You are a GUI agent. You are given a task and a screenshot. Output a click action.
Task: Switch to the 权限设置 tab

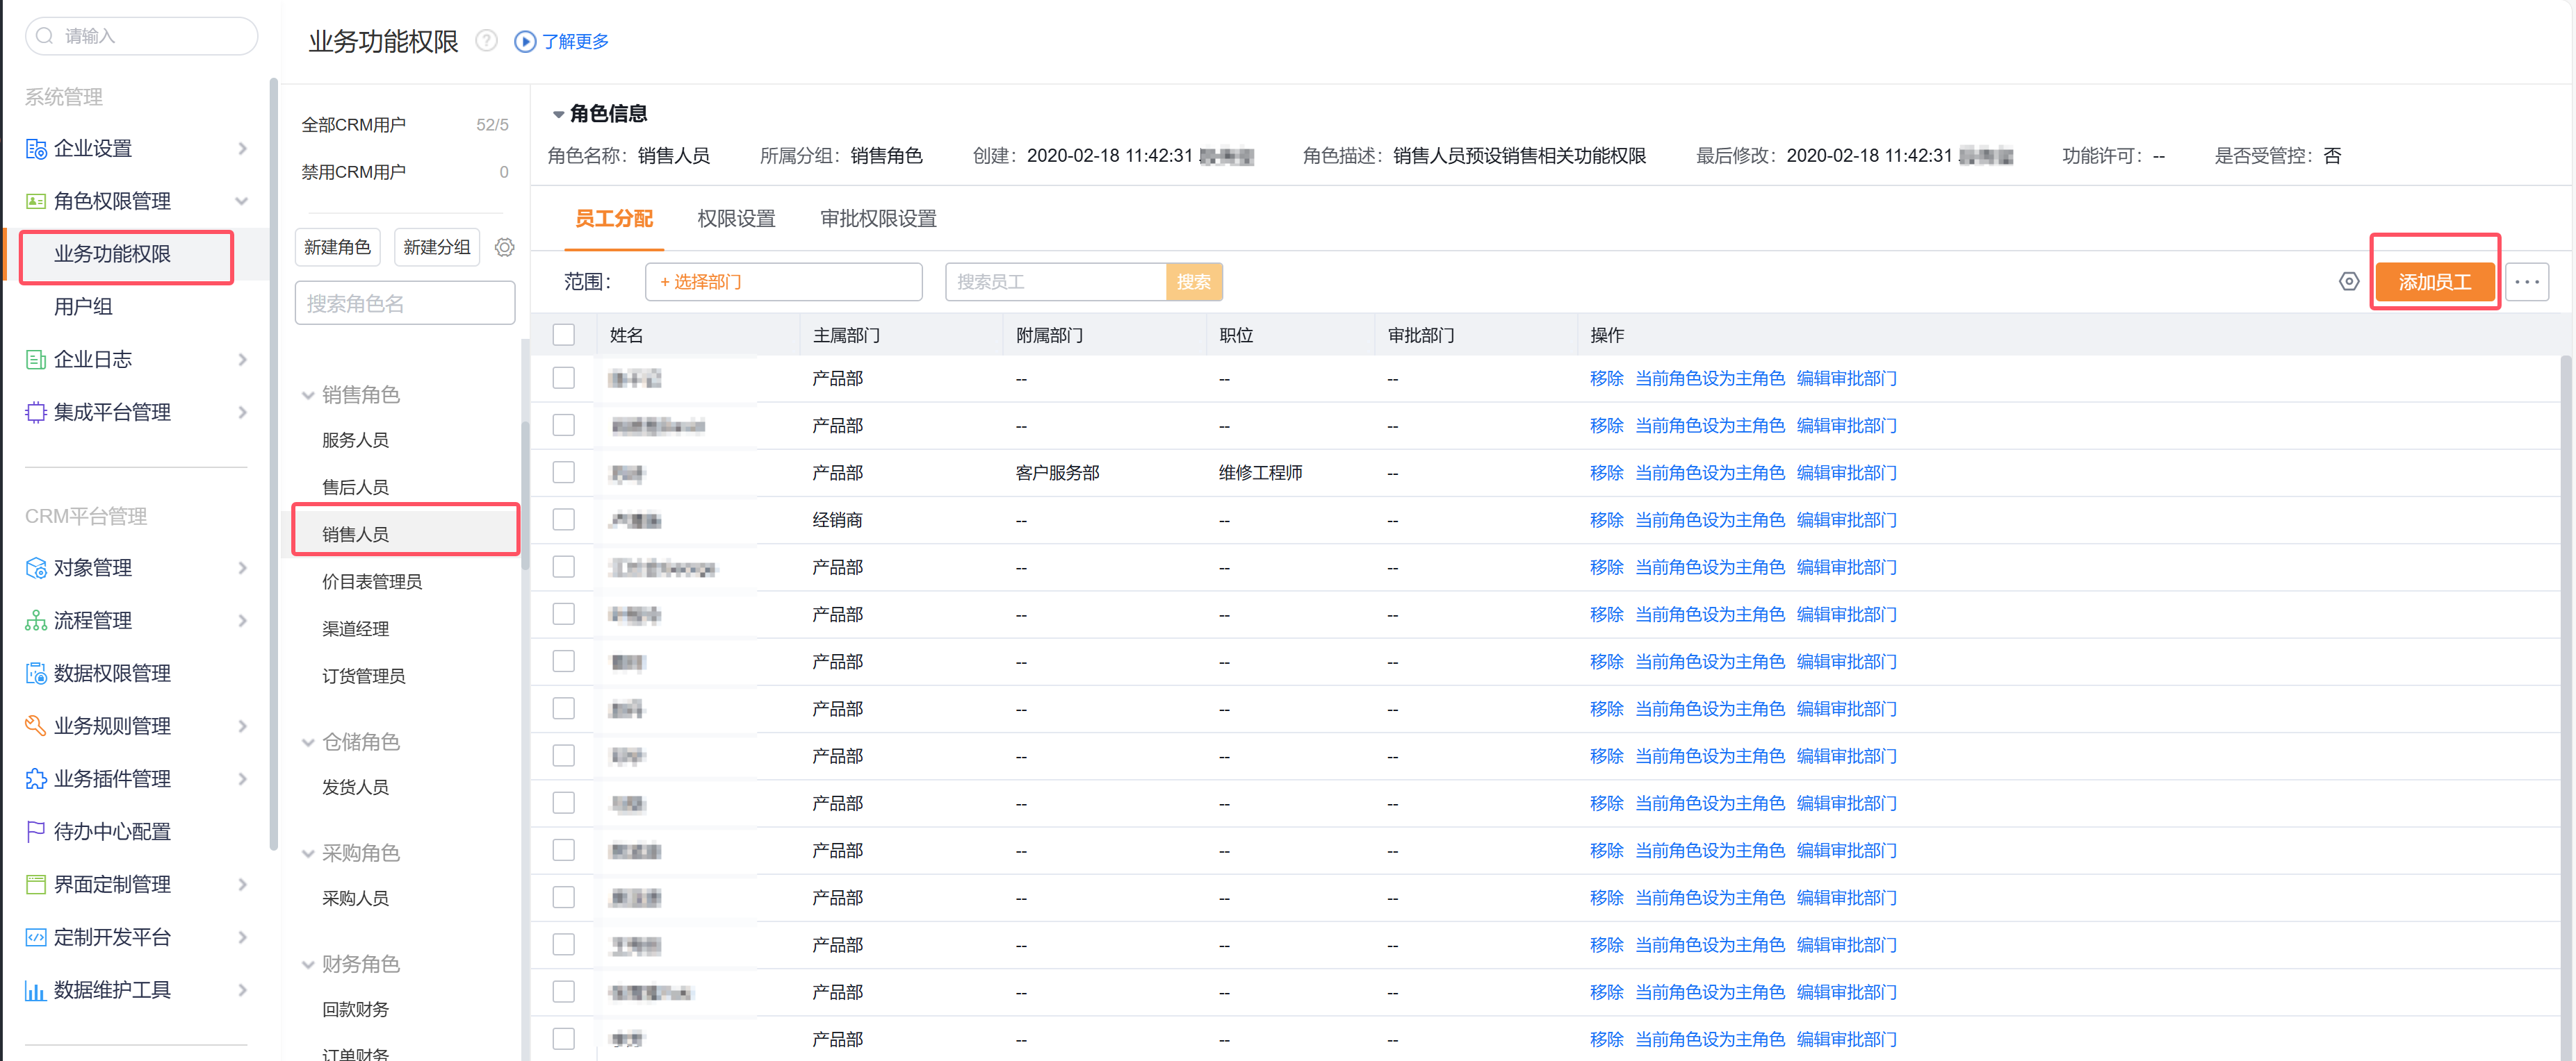(736, 219)
